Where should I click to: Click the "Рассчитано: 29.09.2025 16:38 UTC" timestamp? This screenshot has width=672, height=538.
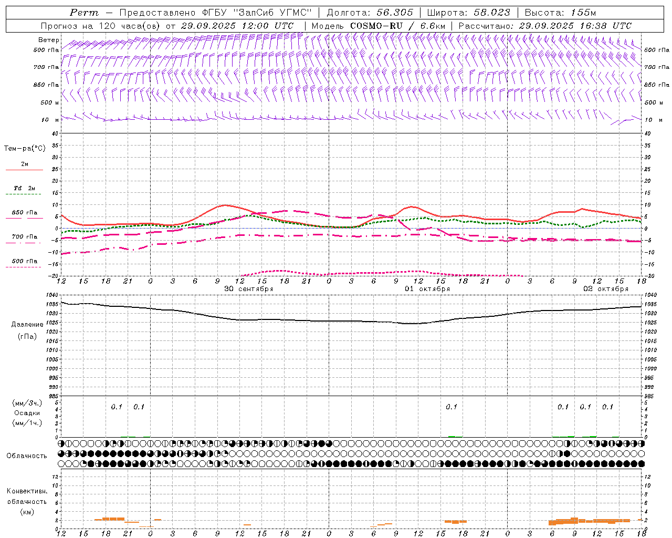tap(545, 26)
